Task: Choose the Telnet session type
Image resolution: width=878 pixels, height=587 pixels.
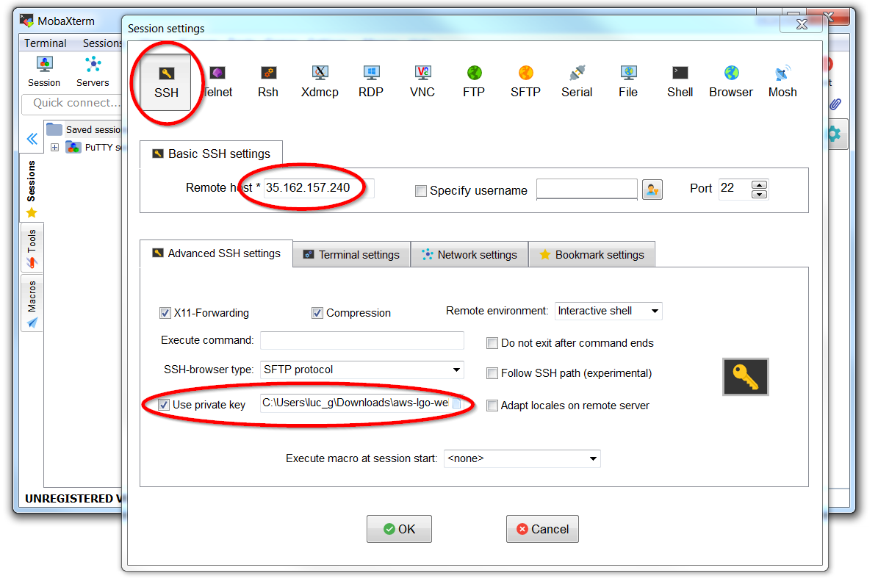Action: pos(217,79)
